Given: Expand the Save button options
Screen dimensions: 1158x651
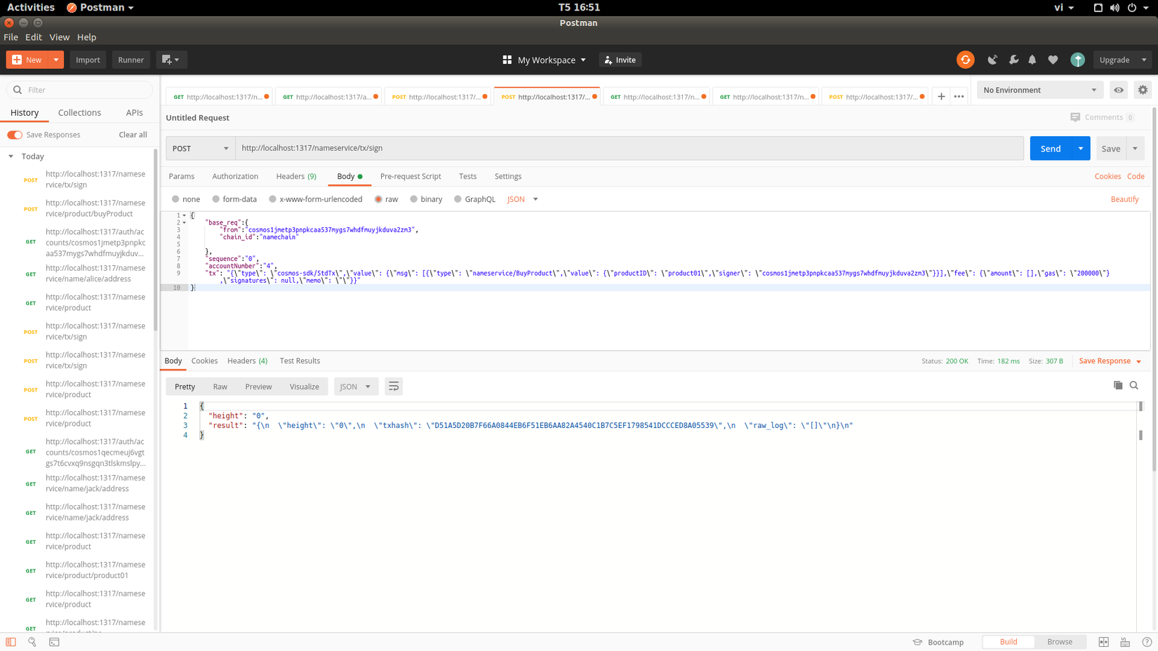Looking at the screenshot, I should 1136,148.
